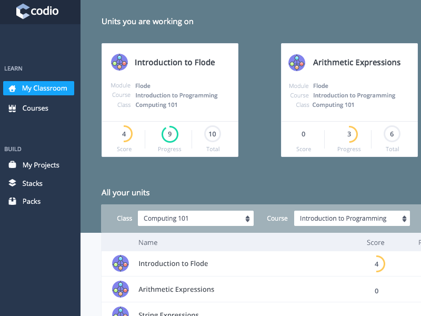Click score 0 in Arithmetic Expressions row

[x=376, y=291]
